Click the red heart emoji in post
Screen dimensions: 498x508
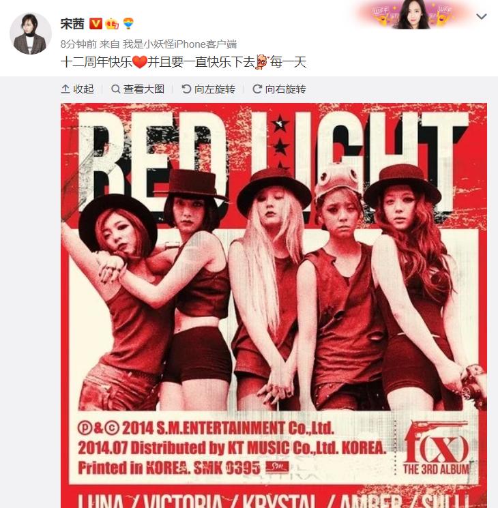[x=140, y=62]
